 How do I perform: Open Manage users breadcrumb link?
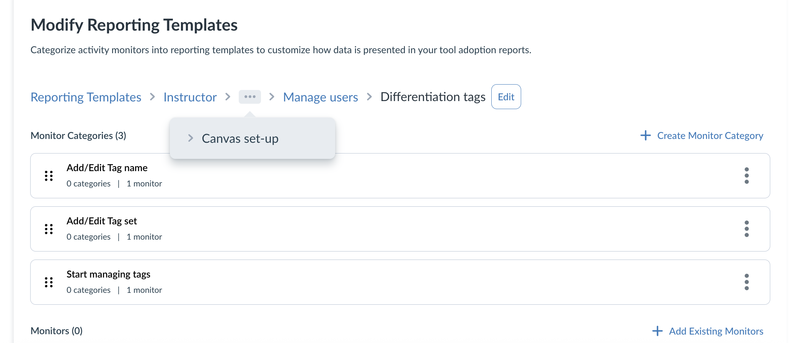pos(321,97)
